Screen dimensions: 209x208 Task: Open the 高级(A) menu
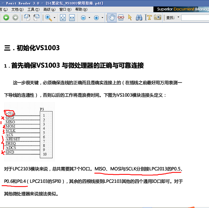(x=49, y=9)
